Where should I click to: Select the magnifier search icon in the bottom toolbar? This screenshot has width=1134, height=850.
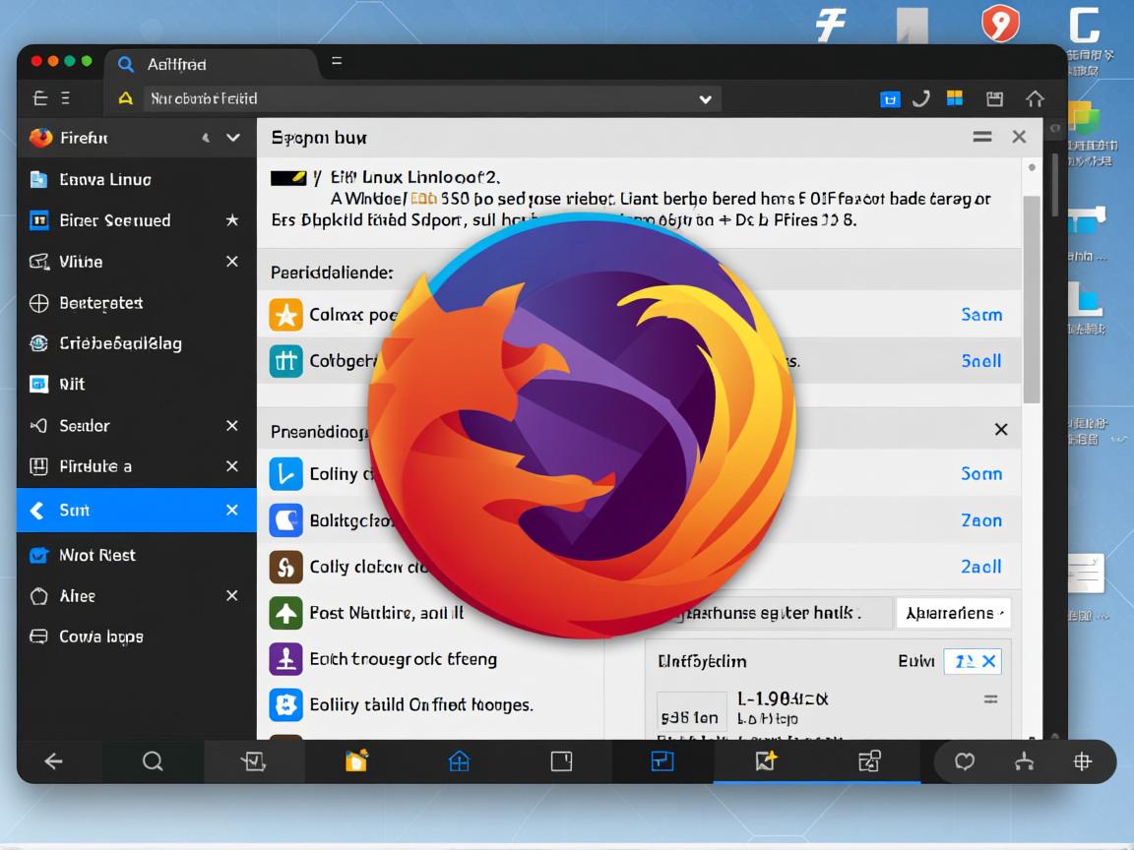point(153,760)
